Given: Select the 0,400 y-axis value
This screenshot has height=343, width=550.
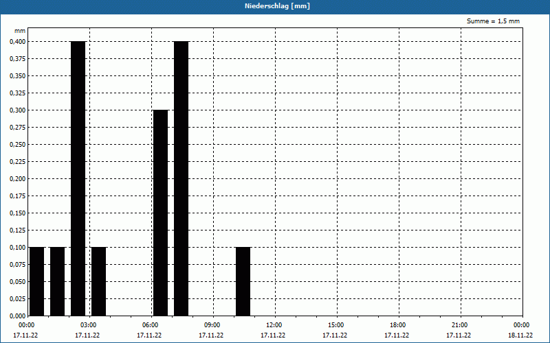Looking at the screenshot, I should tap(18, 42).
